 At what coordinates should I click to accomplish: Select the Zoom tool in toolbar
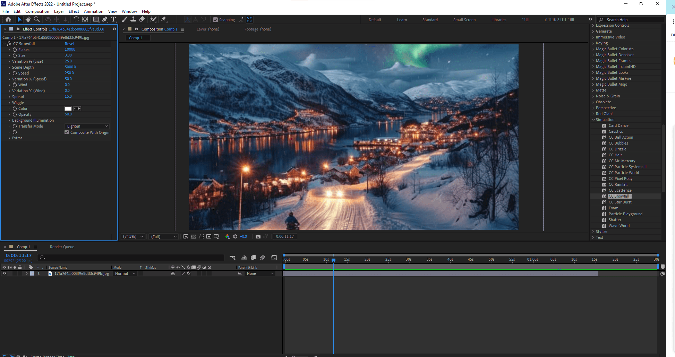[x=36, y=19]
